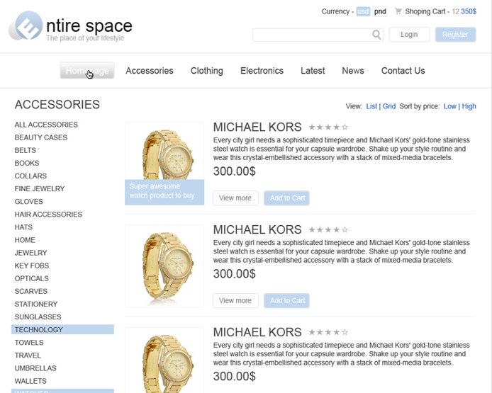Open first MICHAEL KORS product title

[x=257, y=127]
